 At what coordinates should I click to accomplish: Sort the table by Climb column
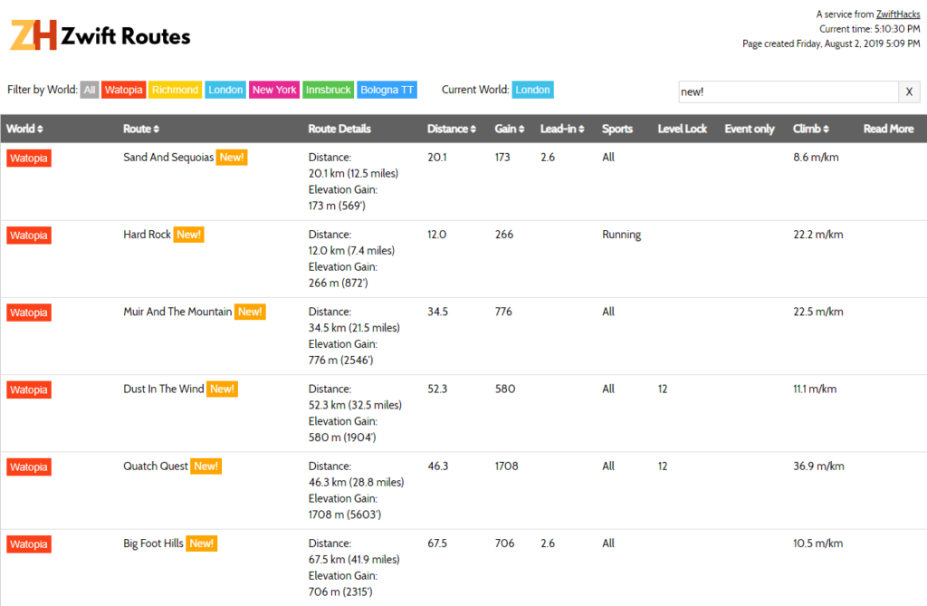pos(811,129)
